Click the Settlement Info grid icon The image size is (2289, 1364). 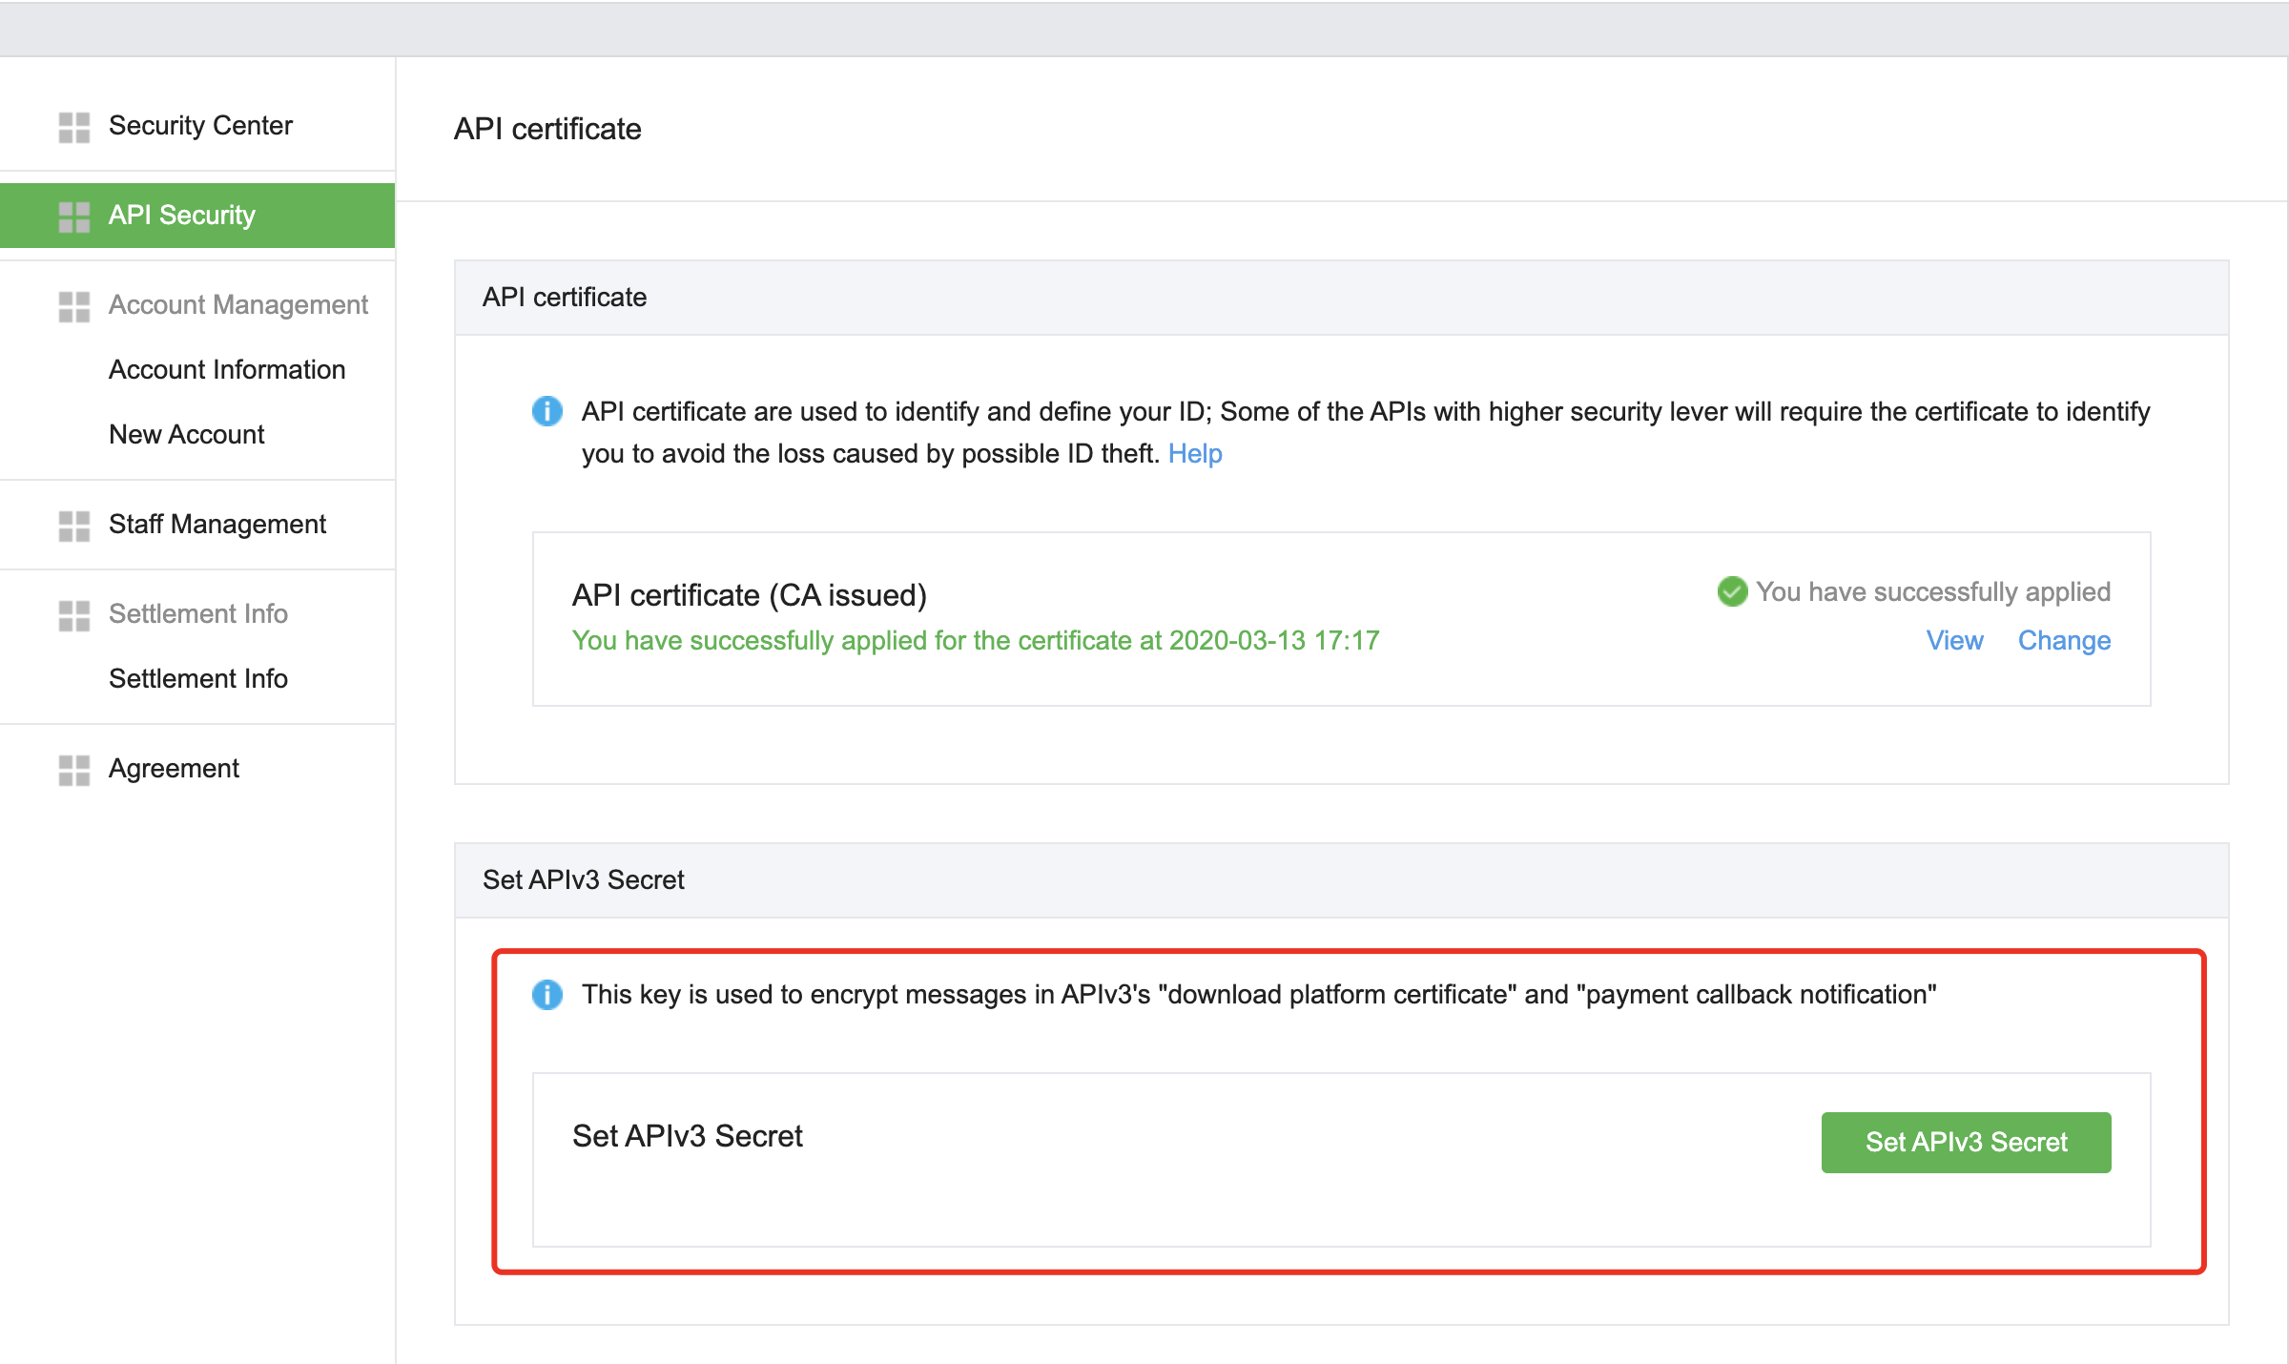pyautogui.click(x=72, y=616)
